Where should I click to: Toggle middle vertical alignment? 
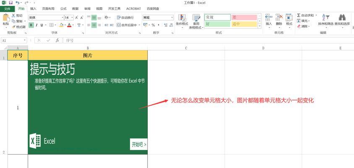tap(94, 17)
